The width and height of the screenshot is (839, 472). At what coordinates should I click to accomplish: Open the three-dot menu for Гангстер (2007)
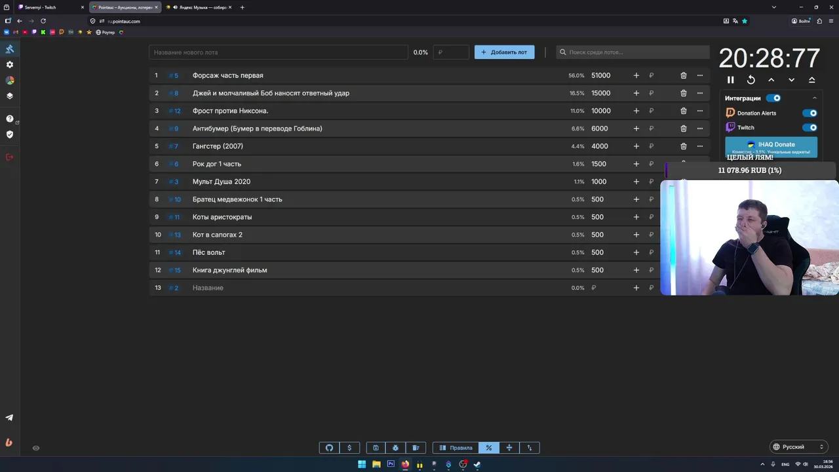tap(700, 146)
